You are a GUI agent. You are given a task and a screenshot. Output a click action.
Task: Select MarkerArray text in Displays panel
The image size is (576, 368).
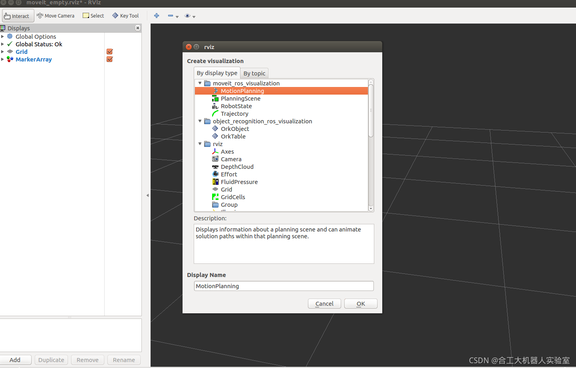[x=34, y=59]
